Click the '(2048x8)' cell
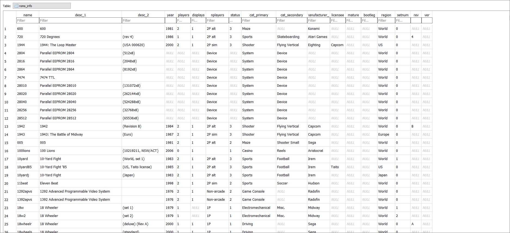Image resolution: width=510 pixels, height=233 pixels. coord(143,61)
